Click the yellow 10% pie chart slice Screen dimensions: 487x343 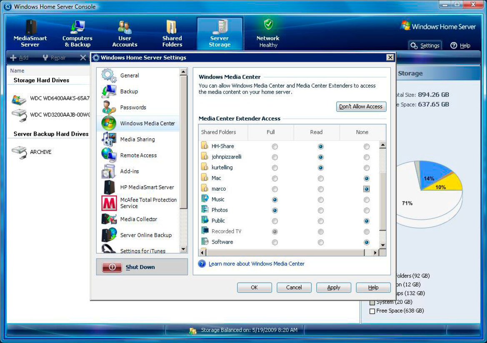pyautogui.click(x=444, y=184)
